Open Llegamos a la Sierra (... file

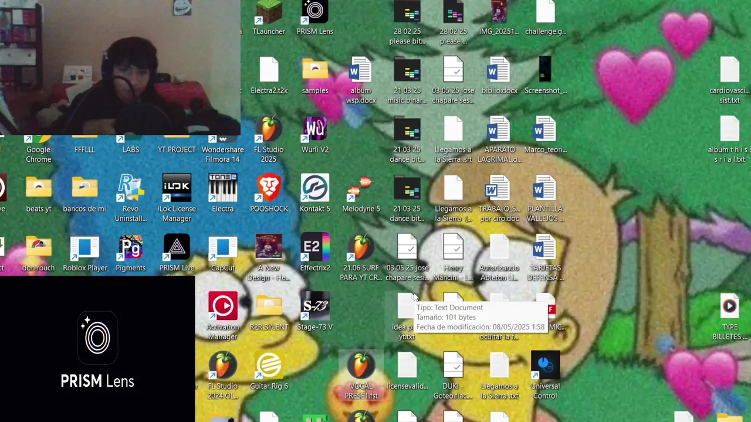coord(453,199)
